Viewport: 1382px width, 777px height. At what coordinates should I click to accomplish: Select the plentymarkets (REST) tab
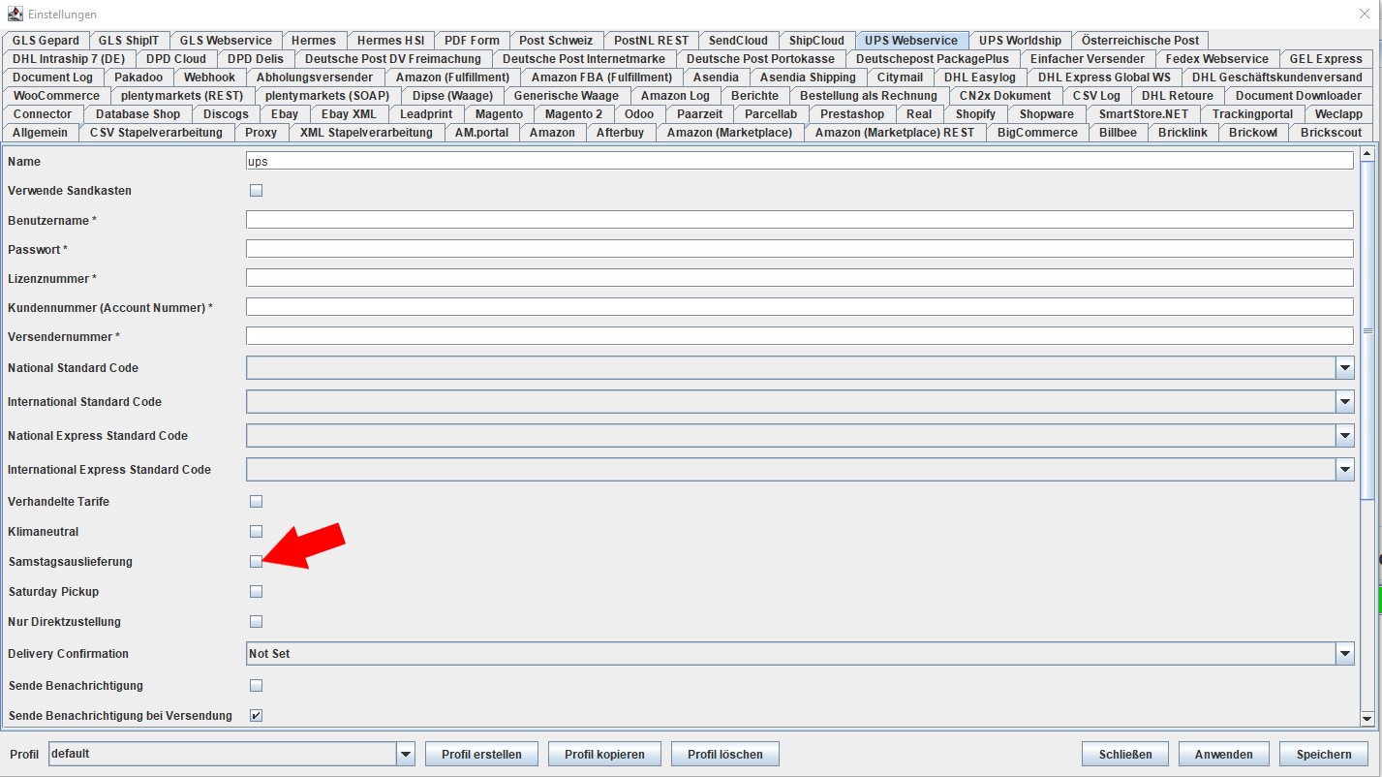coord(183,96)
